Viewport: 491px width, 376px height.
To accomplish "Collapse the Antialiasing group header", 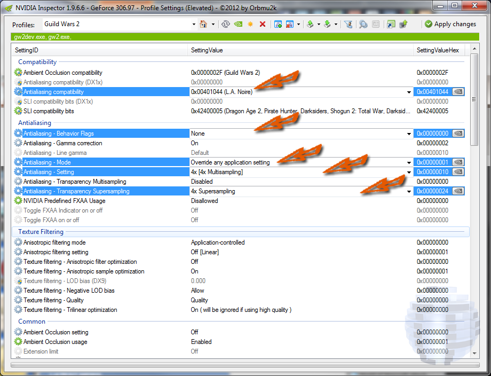I will click(x=35, y=122).
